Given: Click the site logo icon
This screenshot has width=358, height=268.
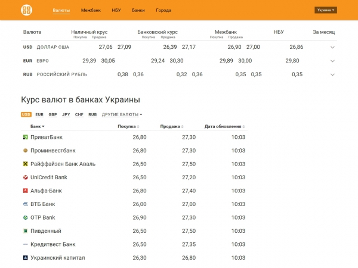Looking at the screenshot, I should (26, 10).
